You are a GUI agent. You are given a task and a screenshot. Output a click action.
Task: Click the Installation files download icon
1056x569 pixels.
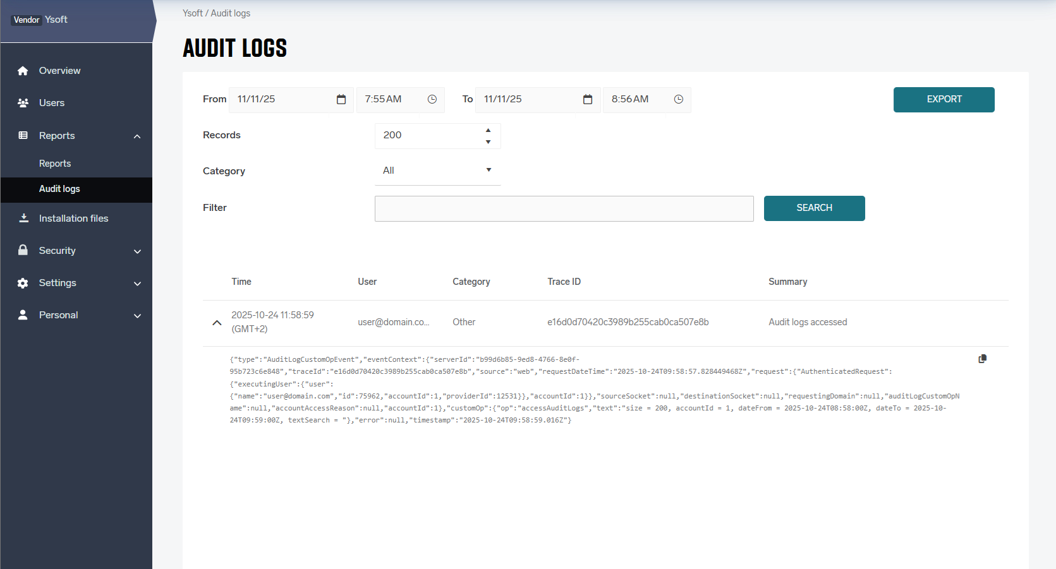(23, 219)
